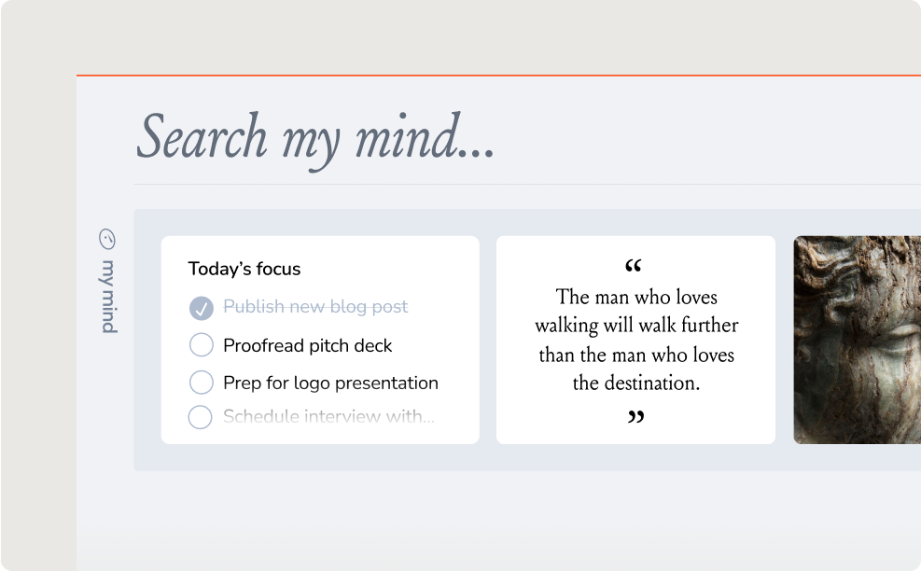Click the Publish new blog post text
Screen dimensions: 921x571
[315, 307]
